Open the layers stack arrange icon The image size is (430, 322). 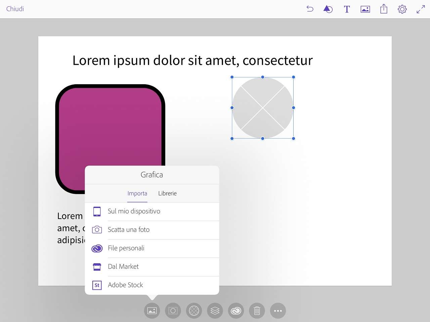click(x=215, y=311)
